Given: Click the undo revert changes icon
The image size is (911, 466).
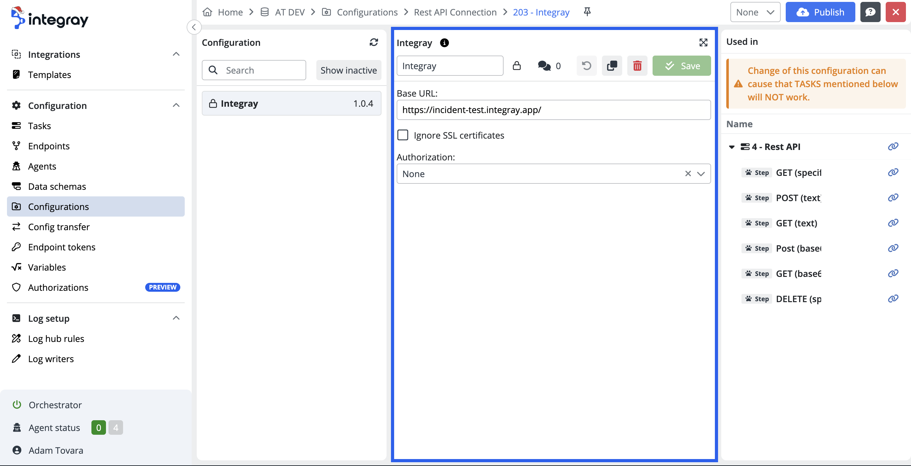Looking at the screenshot, I should [586, 66].
